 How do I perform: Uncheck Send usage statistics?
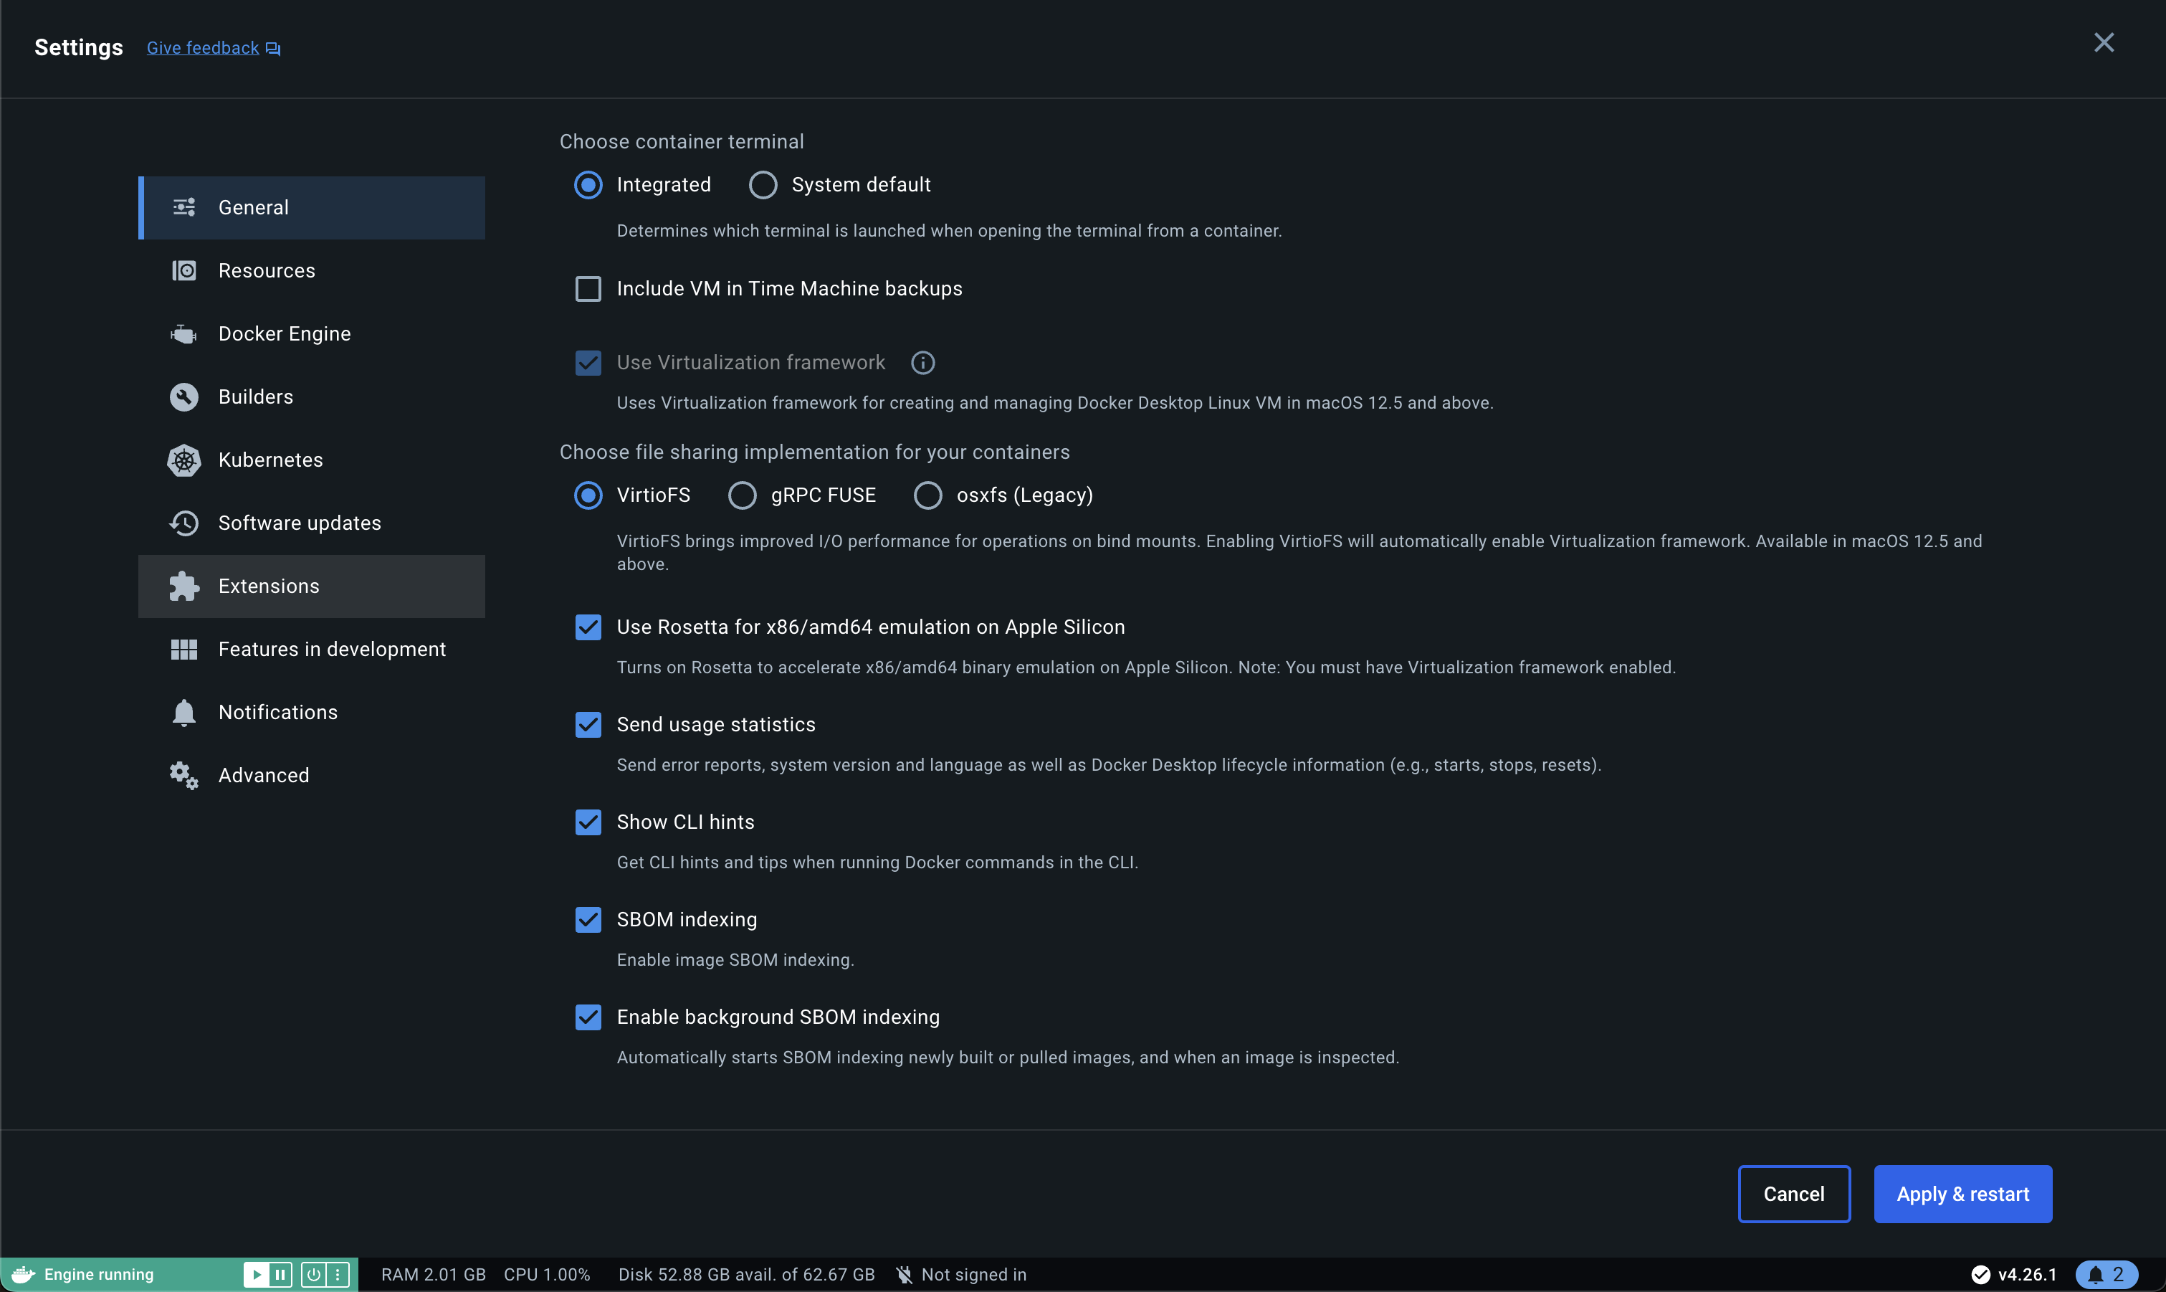(x=588, y=724)
